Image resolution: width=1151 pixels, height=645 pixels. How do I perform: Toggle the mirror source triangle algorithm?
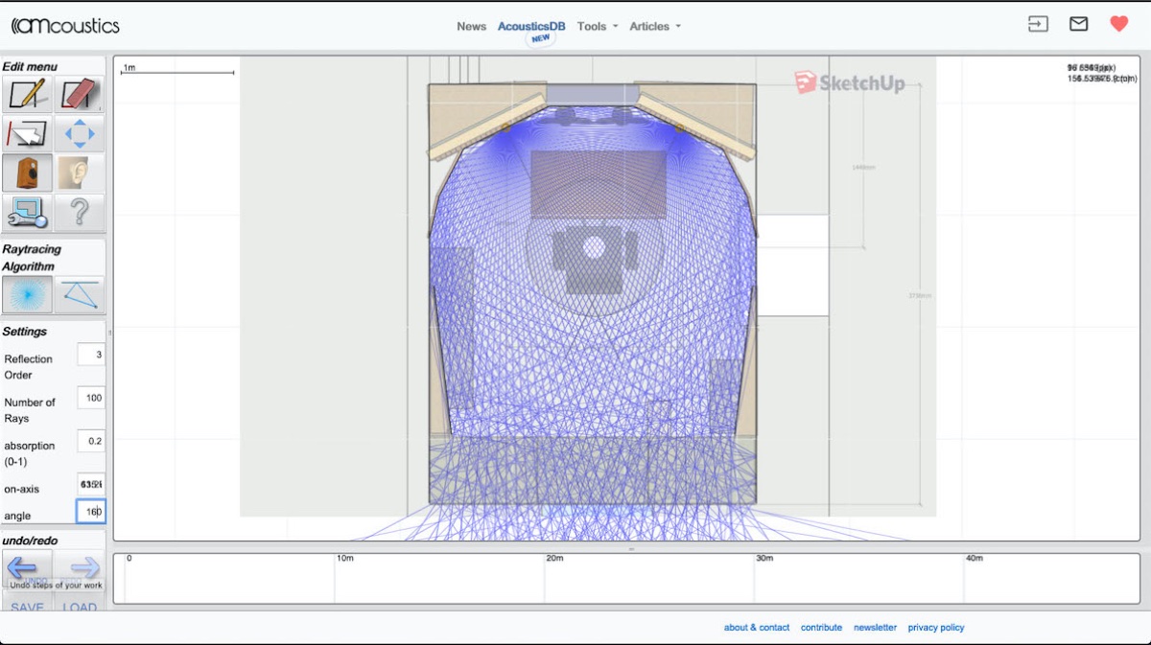point(79,295)
